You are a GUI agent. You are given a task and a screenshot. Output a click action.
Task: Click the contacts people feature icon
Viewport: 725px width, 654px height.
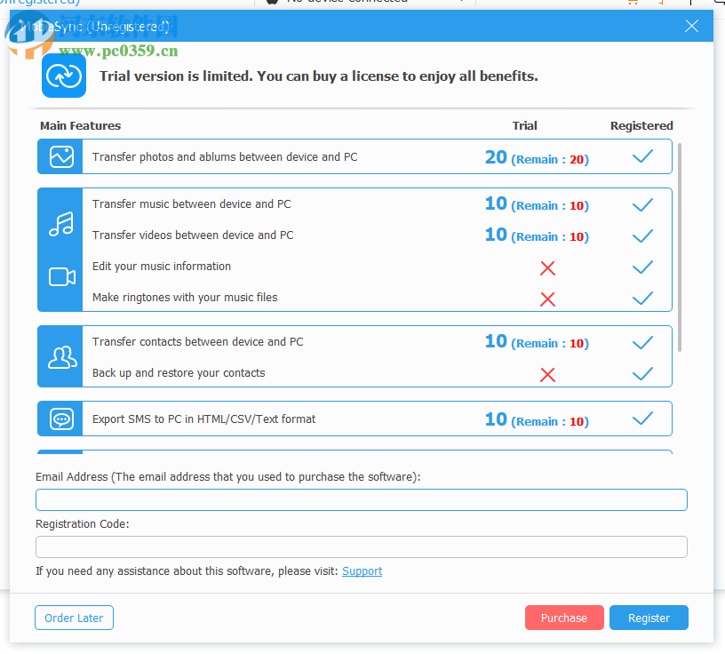pyautogui.click(x=62, y=356)
